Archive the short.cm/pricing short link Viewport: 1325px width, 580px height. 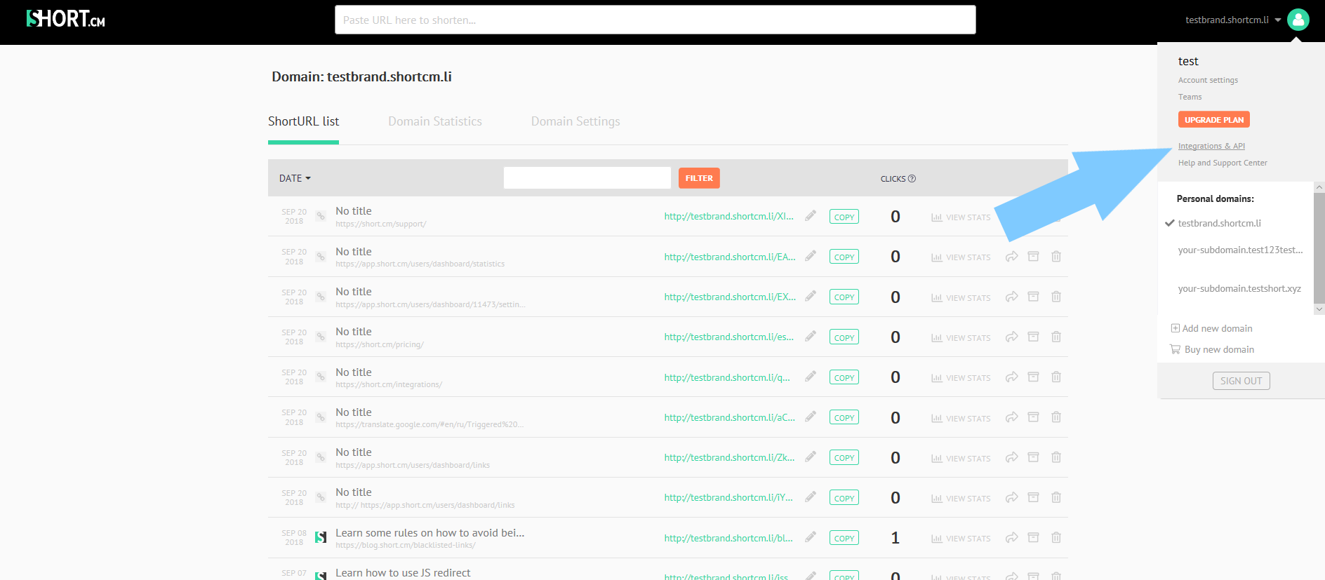coord(1033,337)
